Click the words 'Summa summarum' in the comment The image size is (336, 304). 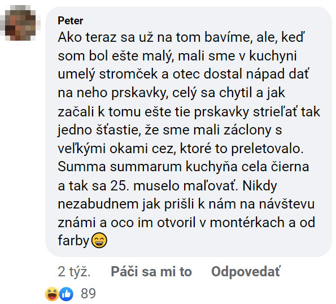point(120,167)
